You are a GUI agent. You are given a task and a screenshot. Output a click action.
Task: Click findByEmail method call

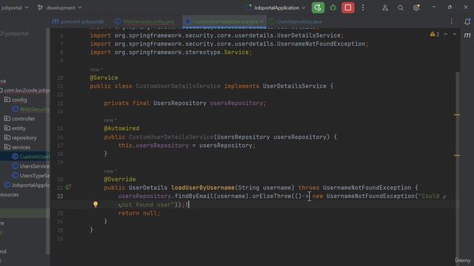194,196
